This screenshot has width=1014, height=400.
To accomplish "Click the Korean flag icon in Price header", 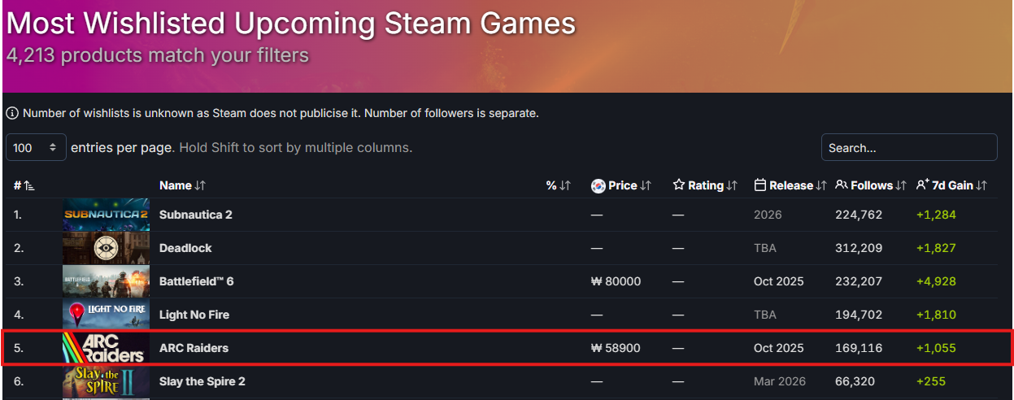I will click(598, 185).
